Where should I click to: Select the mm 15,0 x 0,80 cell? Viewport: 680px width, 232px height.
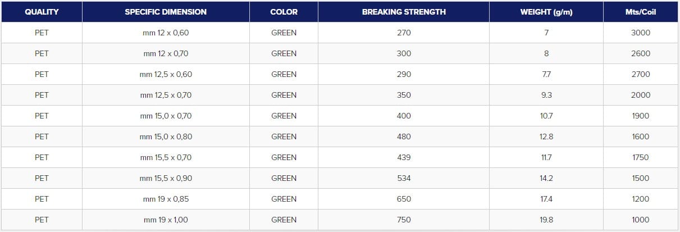(166, 137)
